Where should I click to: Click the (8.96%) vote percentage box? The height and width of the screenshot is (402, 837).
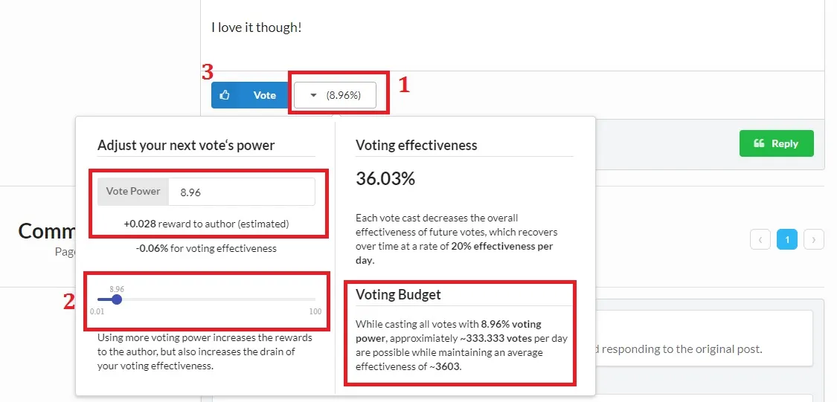click(x=343, y=95)
